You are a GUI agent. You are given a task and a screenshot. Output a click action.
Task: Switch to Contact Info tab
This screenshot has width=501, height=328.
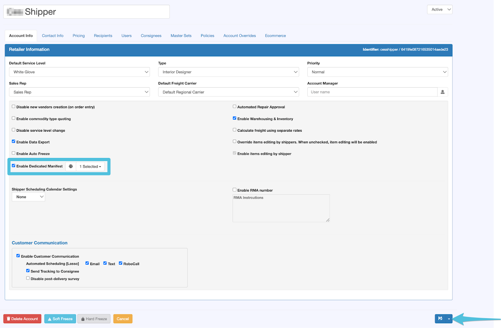coord(52,36)
